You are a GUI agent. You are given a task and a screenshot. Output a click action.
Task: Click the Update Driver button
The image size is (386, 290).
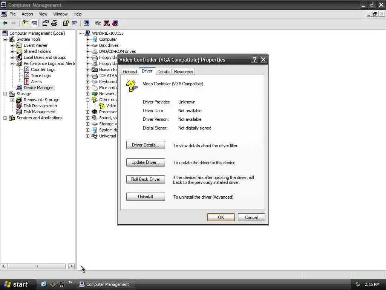(x=146, y=162)
